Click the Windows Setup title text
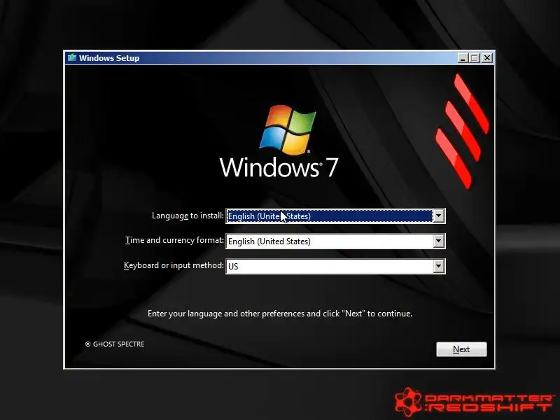Screen dimensions: 560x420 pos(109,58)
